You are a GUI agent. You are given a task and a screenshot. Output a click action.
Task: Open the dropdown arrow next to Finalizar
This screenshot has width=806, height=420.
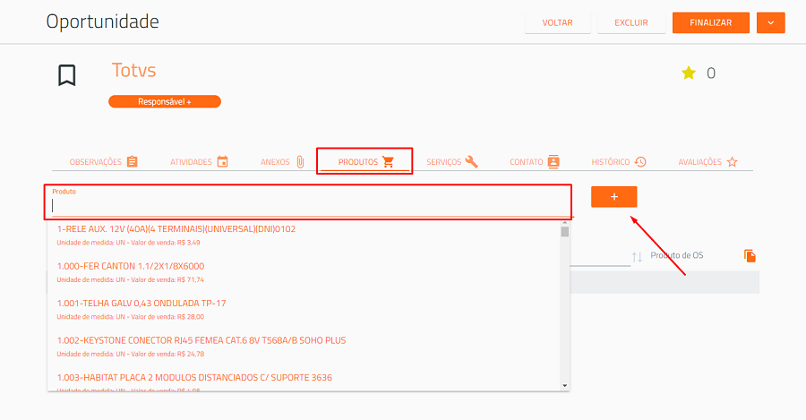(x=770, y=22)
